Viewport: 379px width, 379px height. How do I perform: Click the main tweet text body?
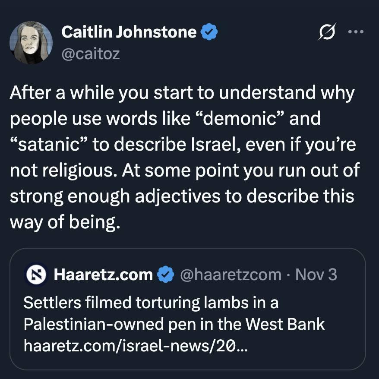point(181,158)
